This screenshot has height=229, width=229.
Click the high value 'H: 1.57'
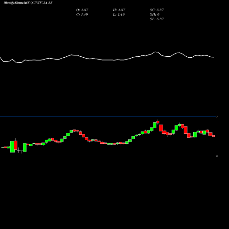pos(119,10)
